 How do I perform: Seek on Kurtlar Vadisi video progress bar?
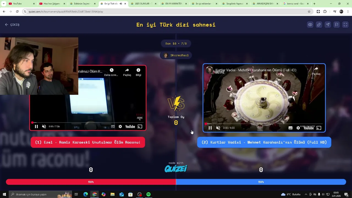pyautogui.click(x=264, y=124)
